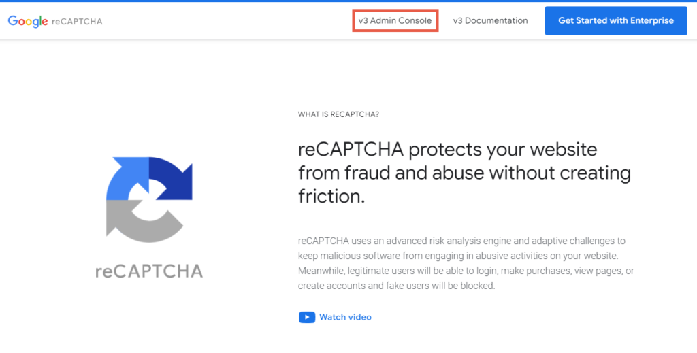Click the WHAT IS RECAPTCHA? heading

(338, 114)
